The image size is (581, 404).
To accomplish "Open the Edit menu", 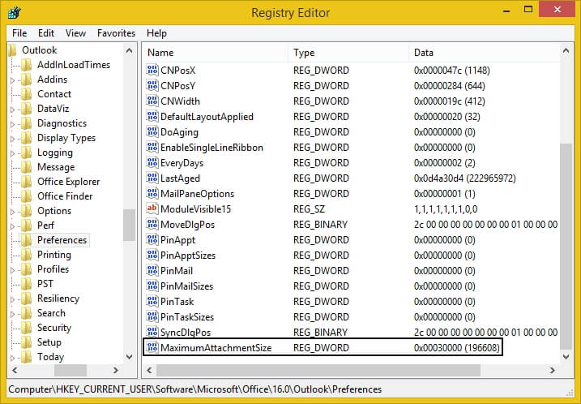I will pyautogui.click(x=46, y=33).
